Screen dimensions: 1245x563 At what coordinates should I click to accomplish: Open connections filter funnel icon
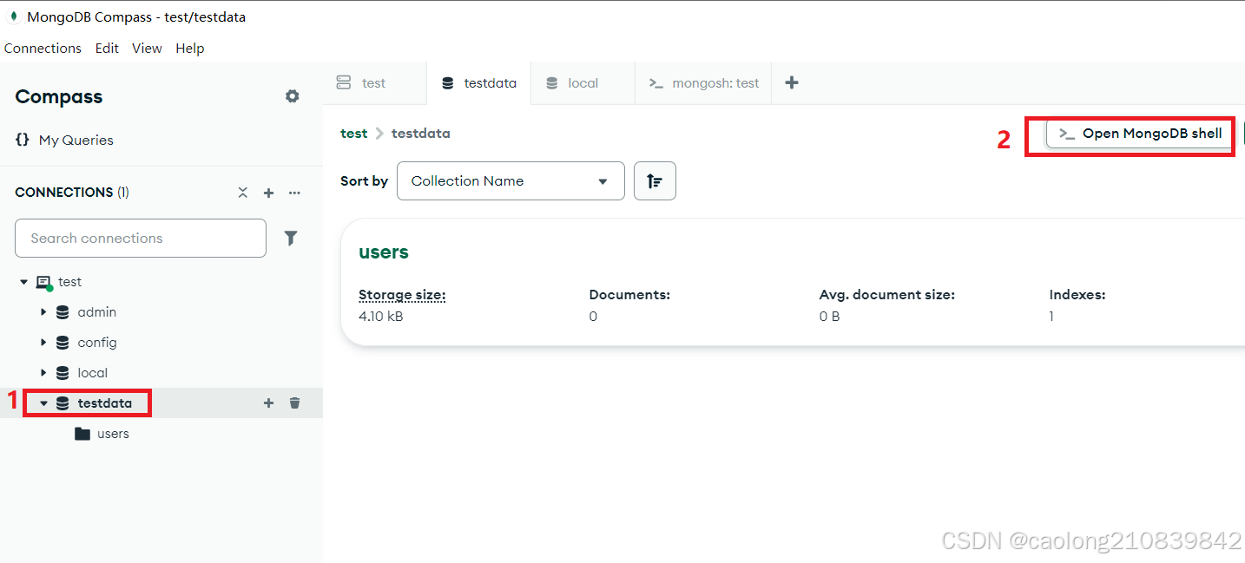click(x=291, y=238)
